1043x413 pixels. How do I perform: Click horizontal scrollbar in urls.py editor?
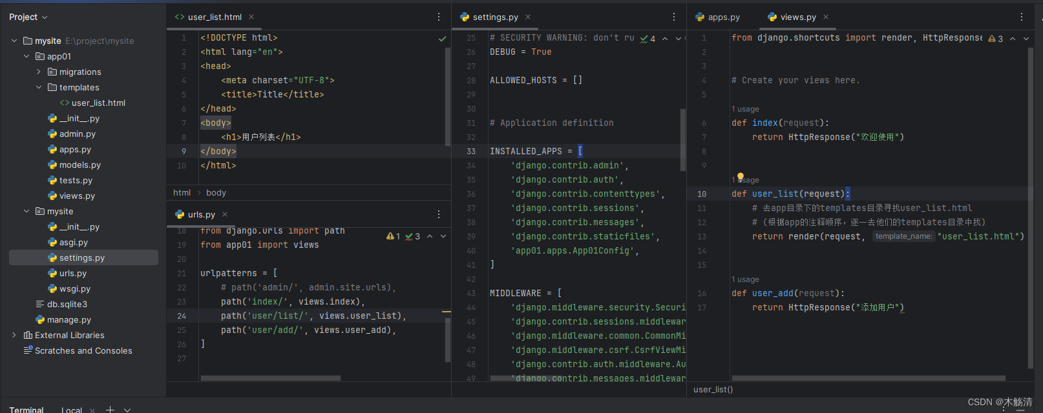click(x=270, y=378)
